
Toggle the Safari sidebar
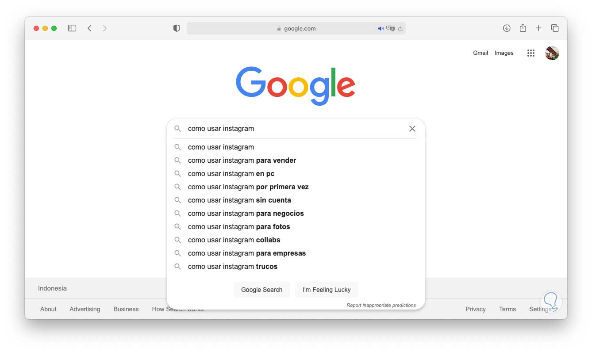point(72,28)
